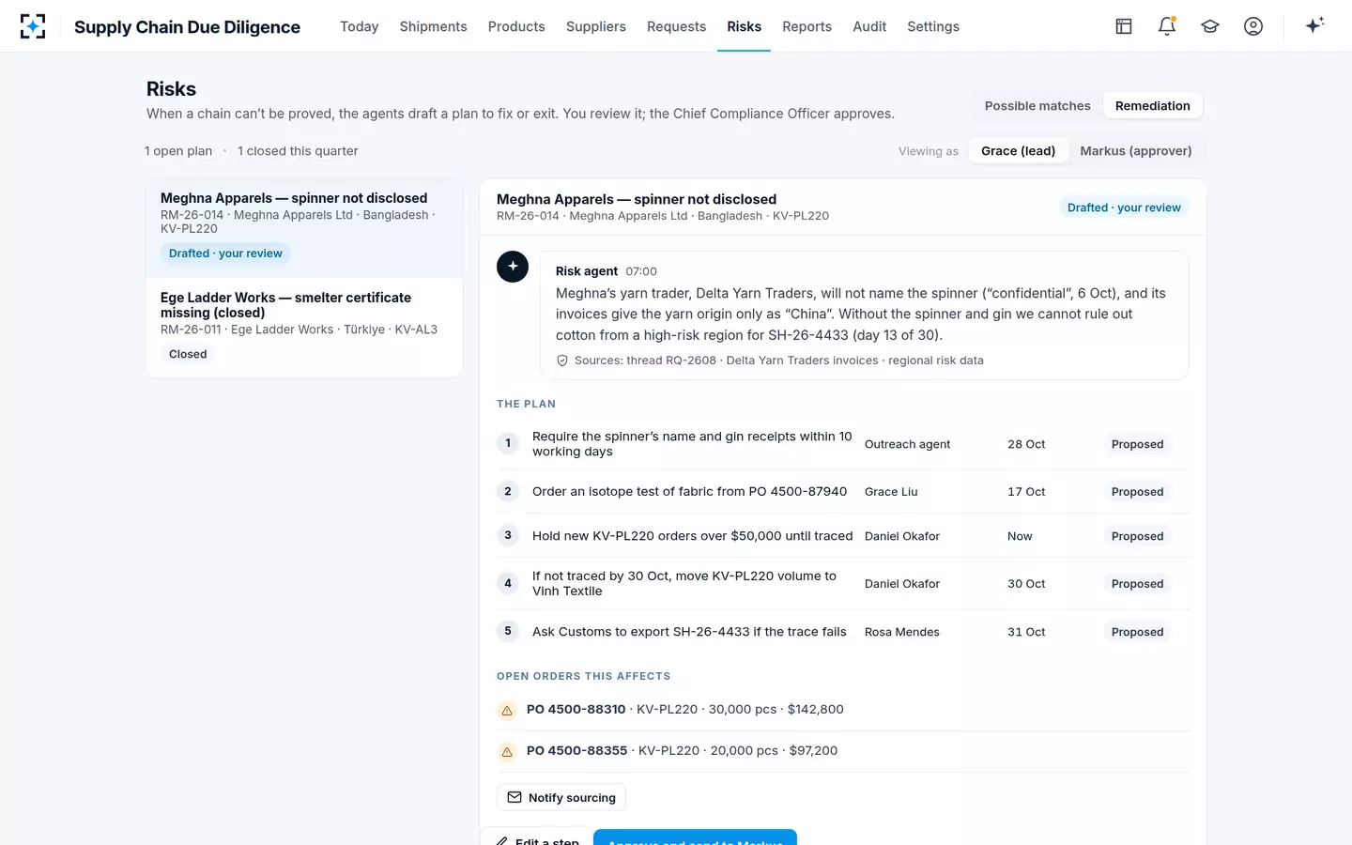Open the layout panel icon in header
Screen dimensions: 1352x845
1124,26
